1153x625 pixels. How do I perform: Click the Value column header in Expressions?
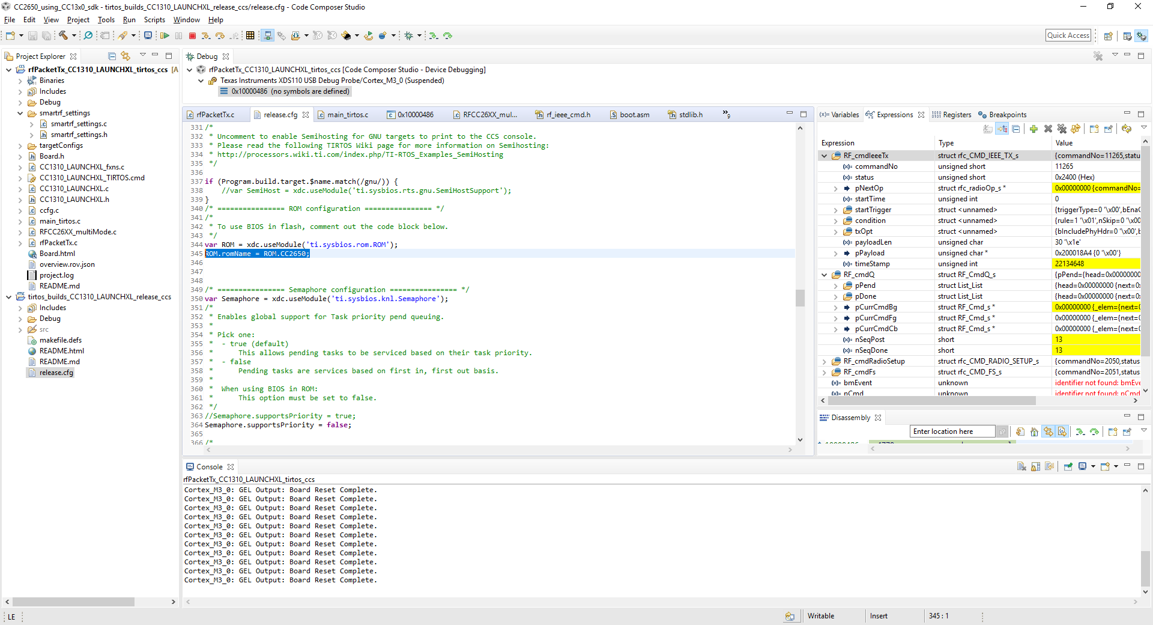(x=1096, y=143)
